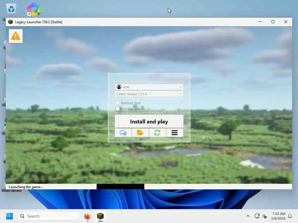The width and height of the screenshot is (298, 223).
Task: Refresh versions with green arrows icon
Action: (157, 132)
